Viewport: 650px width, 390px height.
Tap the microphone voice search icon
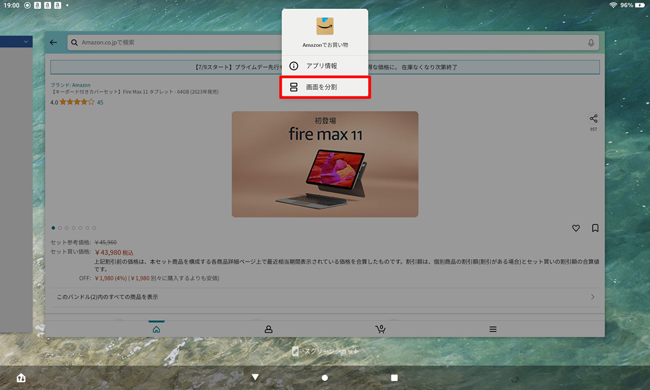tap(591, 42)
